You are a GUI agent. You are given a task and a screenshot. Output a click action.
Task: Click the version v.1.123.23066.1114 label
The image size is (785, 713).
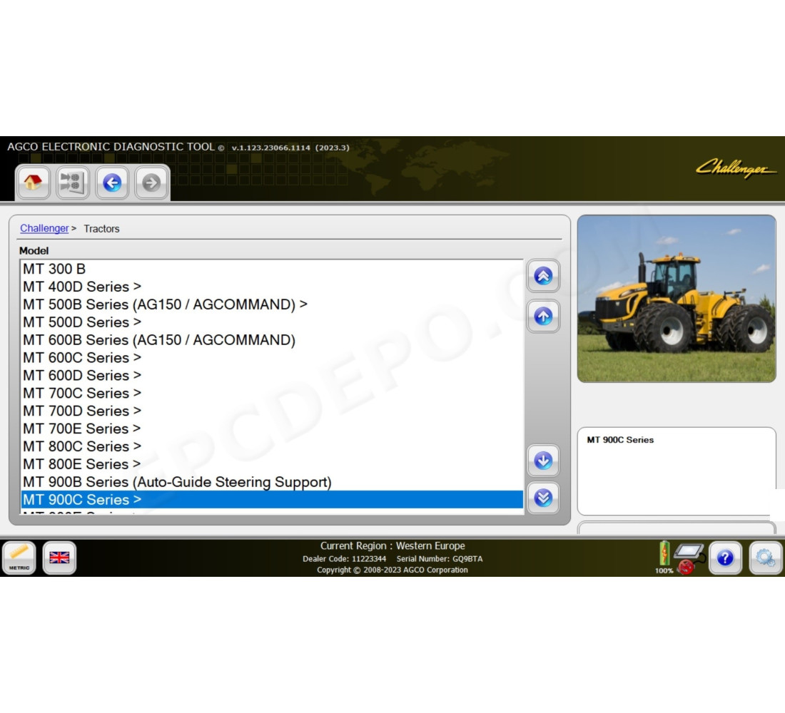click(x=271, y=148)
